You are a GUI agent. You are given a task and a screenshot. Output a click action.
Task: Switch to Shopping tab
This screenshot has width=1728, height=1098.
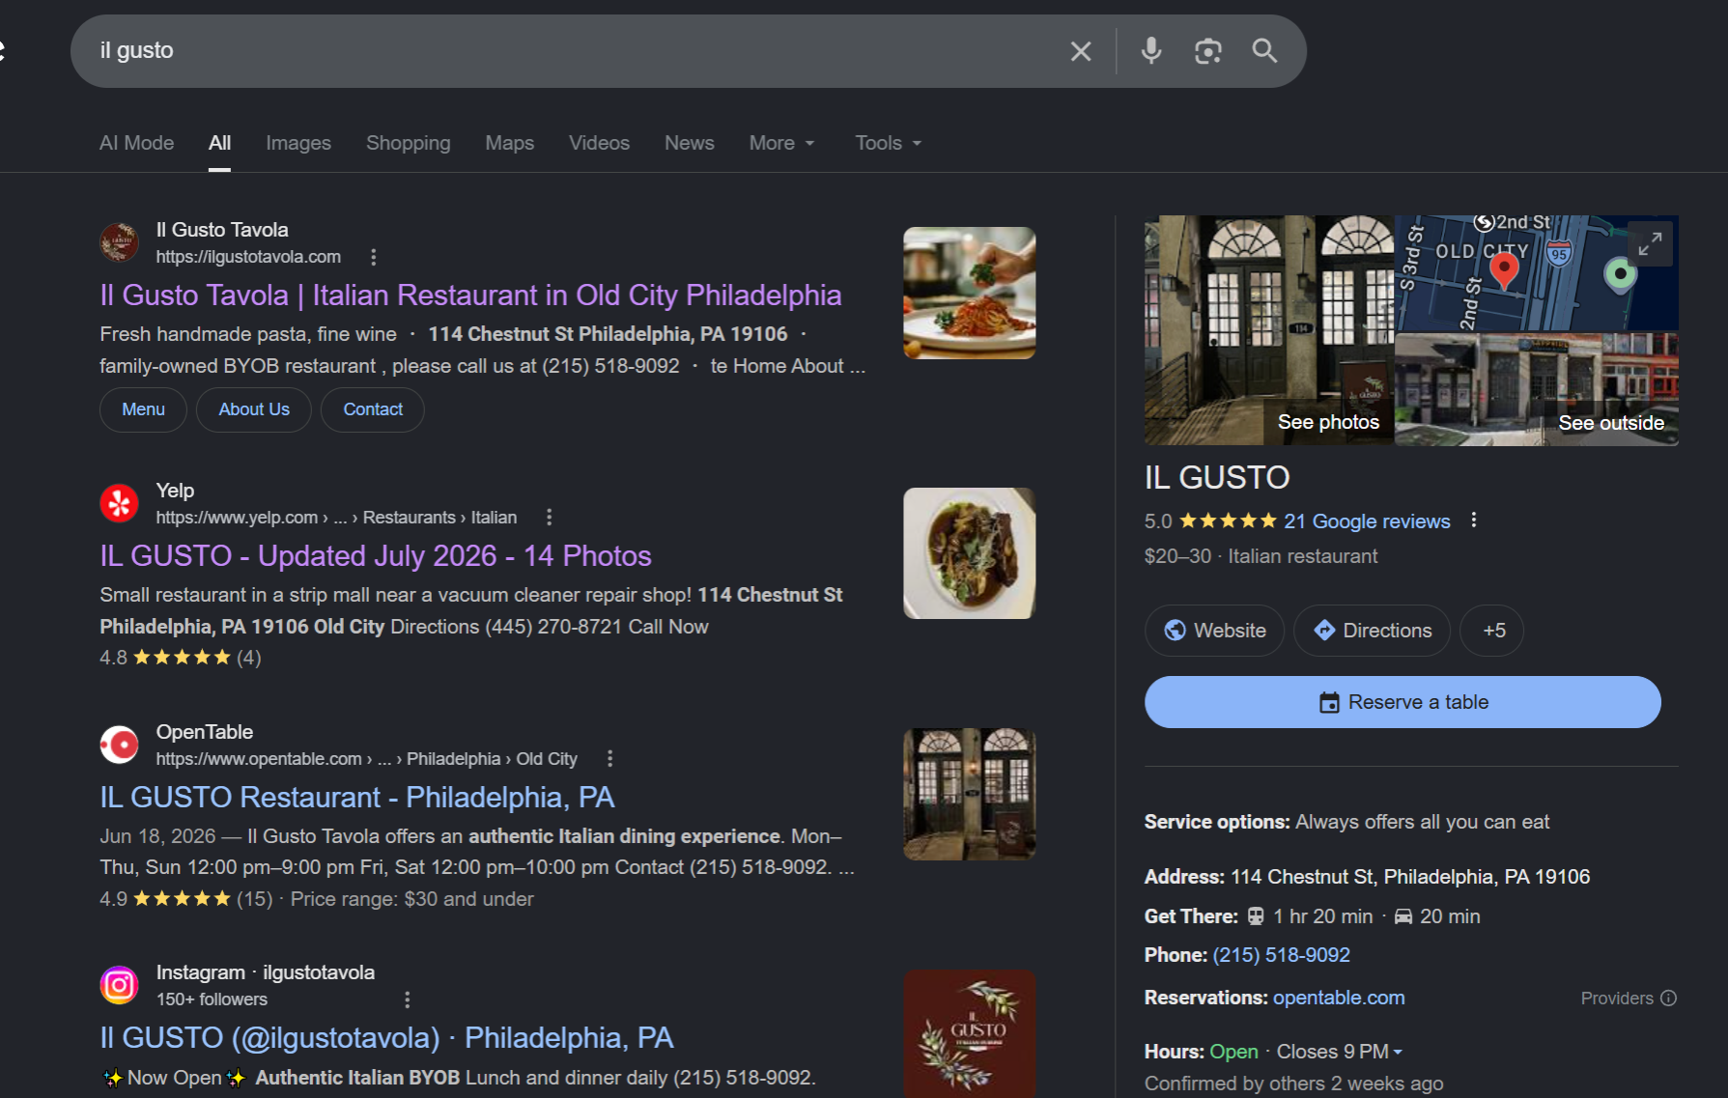(x=409, y=143)
